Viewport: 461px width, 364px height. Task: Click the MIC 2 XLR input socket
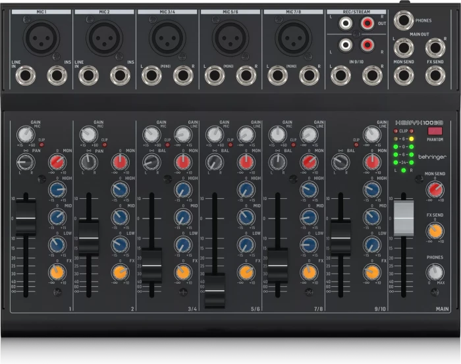click(104, 38)
